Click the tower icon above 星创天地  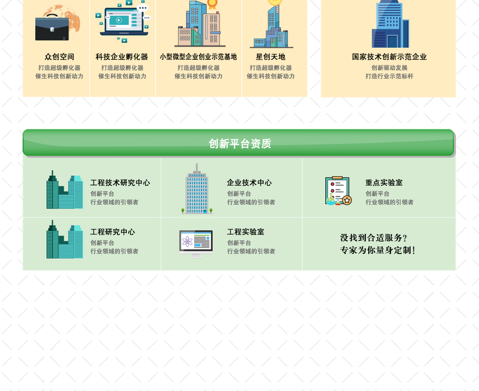pyautogui.click(x=272, y=24)
